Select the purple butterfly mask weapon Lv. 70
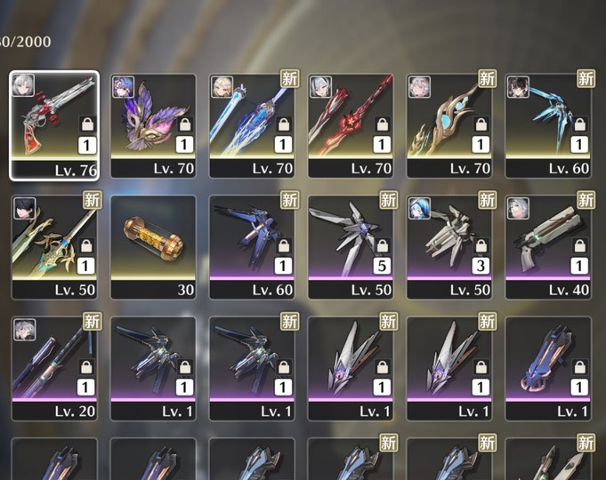This screenshot has width=606, height=480. click(153, 125)
